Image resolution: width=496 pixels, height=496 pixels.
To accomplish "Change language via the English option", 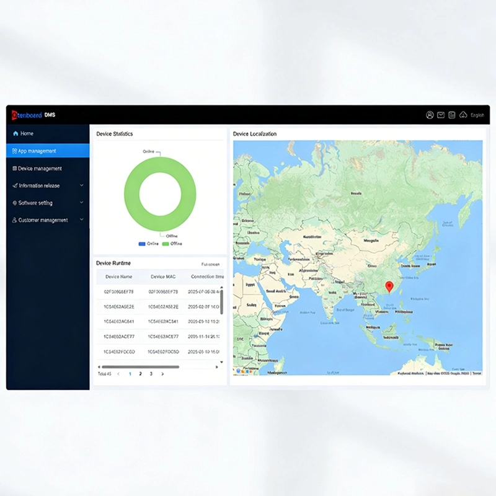I will click(477, 115).
